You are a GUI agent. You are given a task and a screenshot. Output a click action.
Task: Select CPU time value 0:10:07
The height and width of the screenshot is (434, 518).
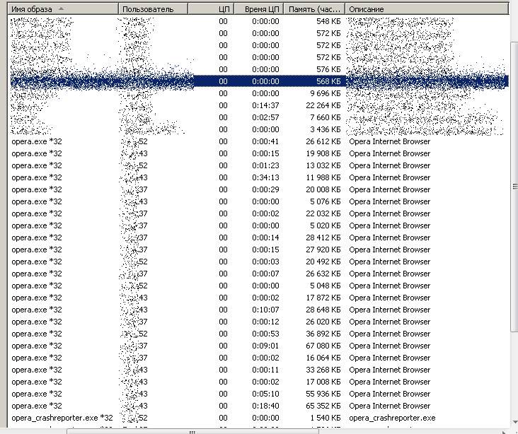(x=265, y=310)
